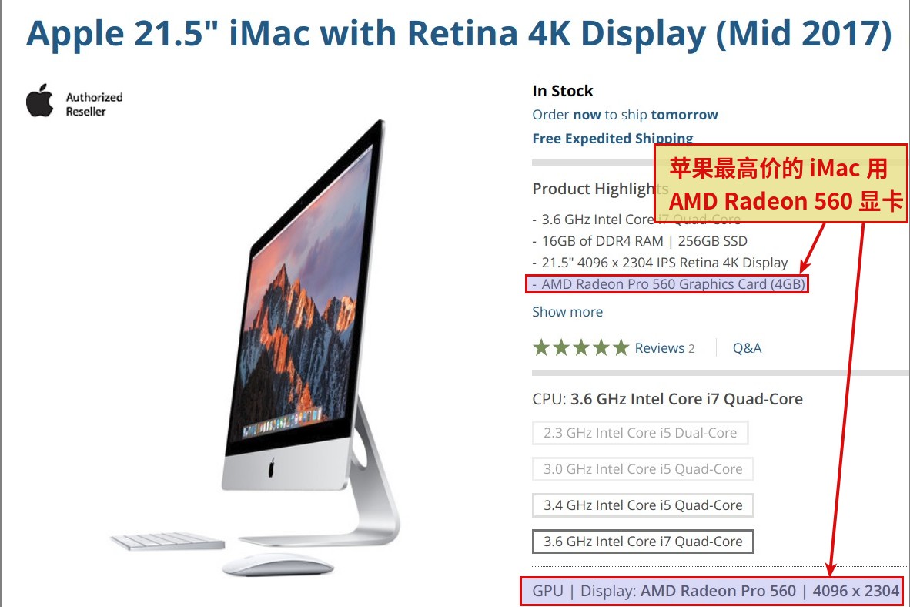
Task: Open the Reviews 2 link
Action: [x=664, y=348]
